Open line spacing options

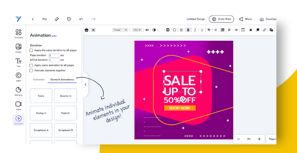tap(236, 30)
